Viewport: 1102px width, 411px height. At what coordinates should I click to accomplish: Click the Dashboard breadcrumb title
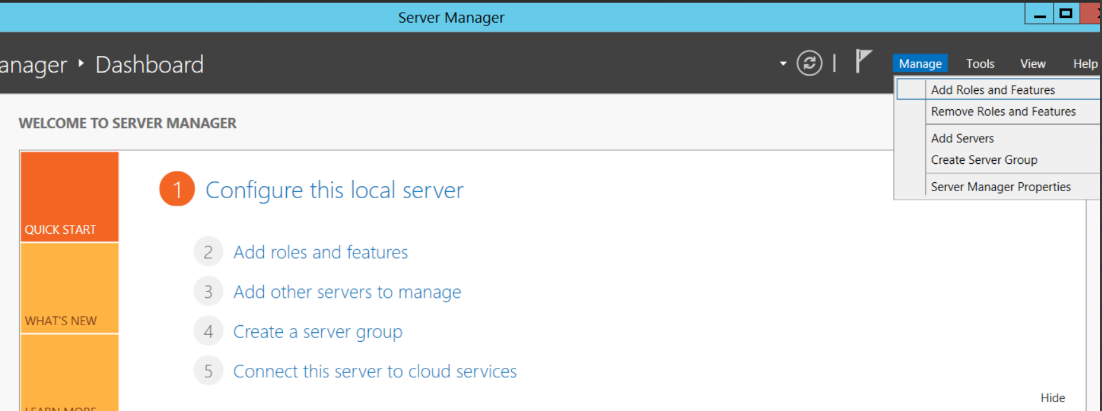point(149,64)
